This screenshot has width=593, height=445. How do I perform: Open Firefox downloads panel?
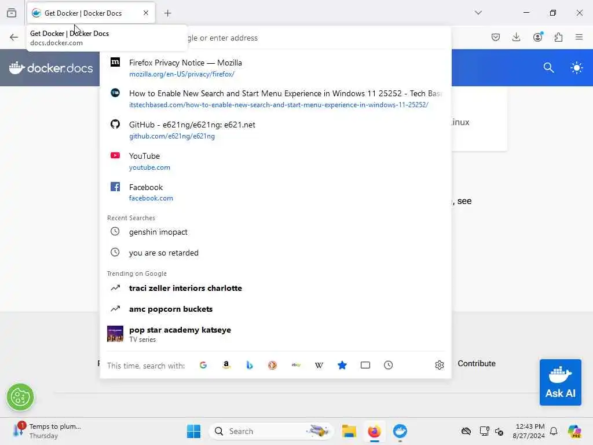[x=516, y=37]
